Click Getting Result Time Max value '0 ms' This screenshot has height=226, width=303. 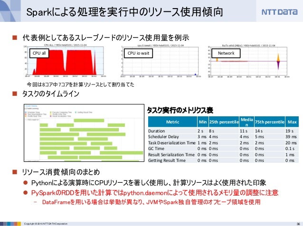click(x=290, y=160)
